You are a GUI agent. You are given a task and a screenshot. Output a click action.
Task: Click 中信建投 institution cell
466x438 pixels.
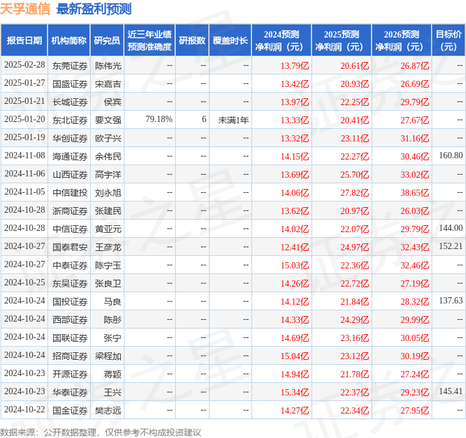point(70,193)
